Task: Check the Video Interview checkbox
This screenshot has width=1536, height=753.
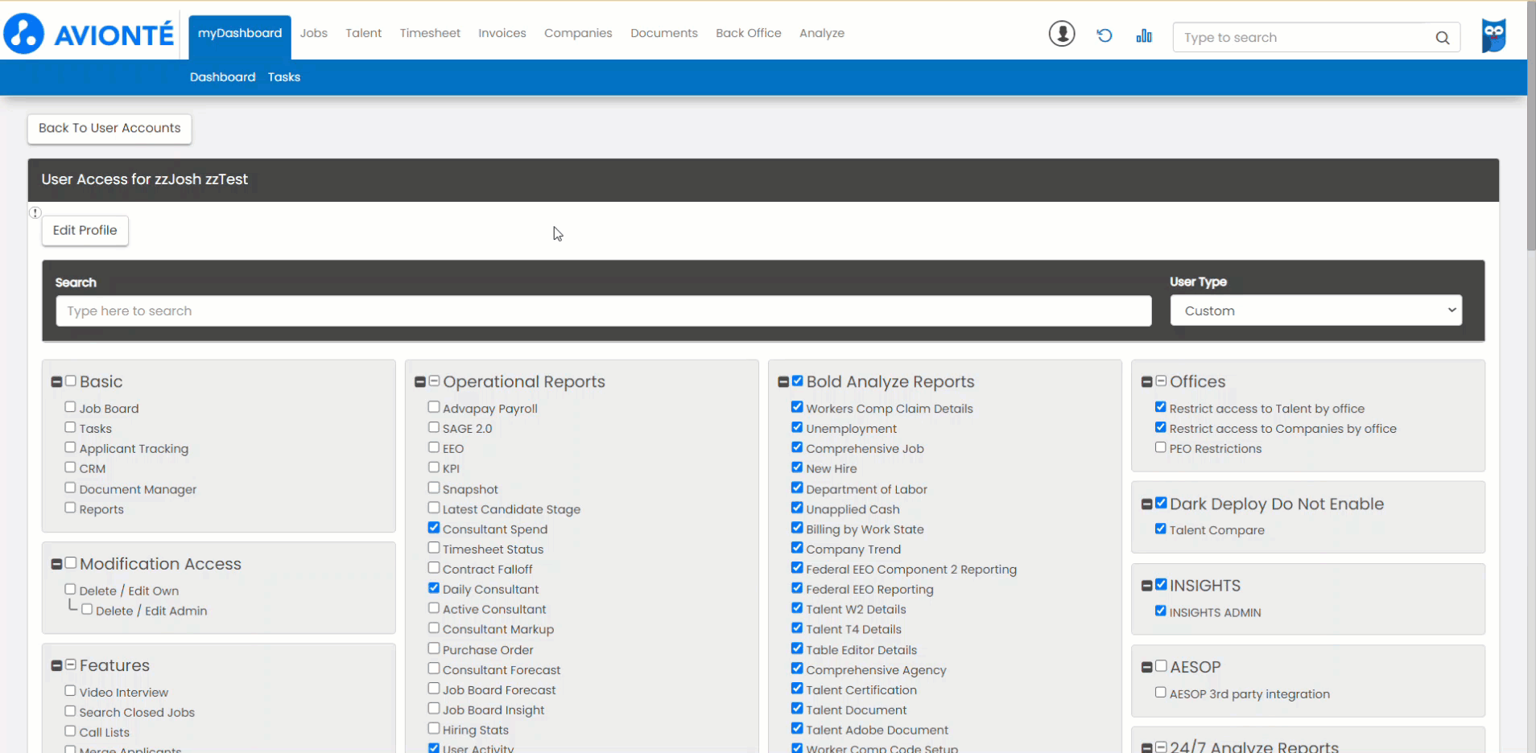Action: [70, 690]
